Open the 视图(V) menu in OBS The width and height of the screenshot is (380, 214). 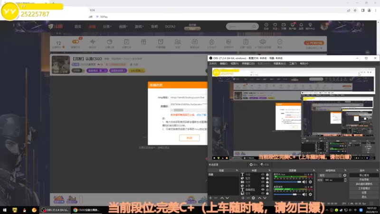pyautogui.click(x=234, y=64)
